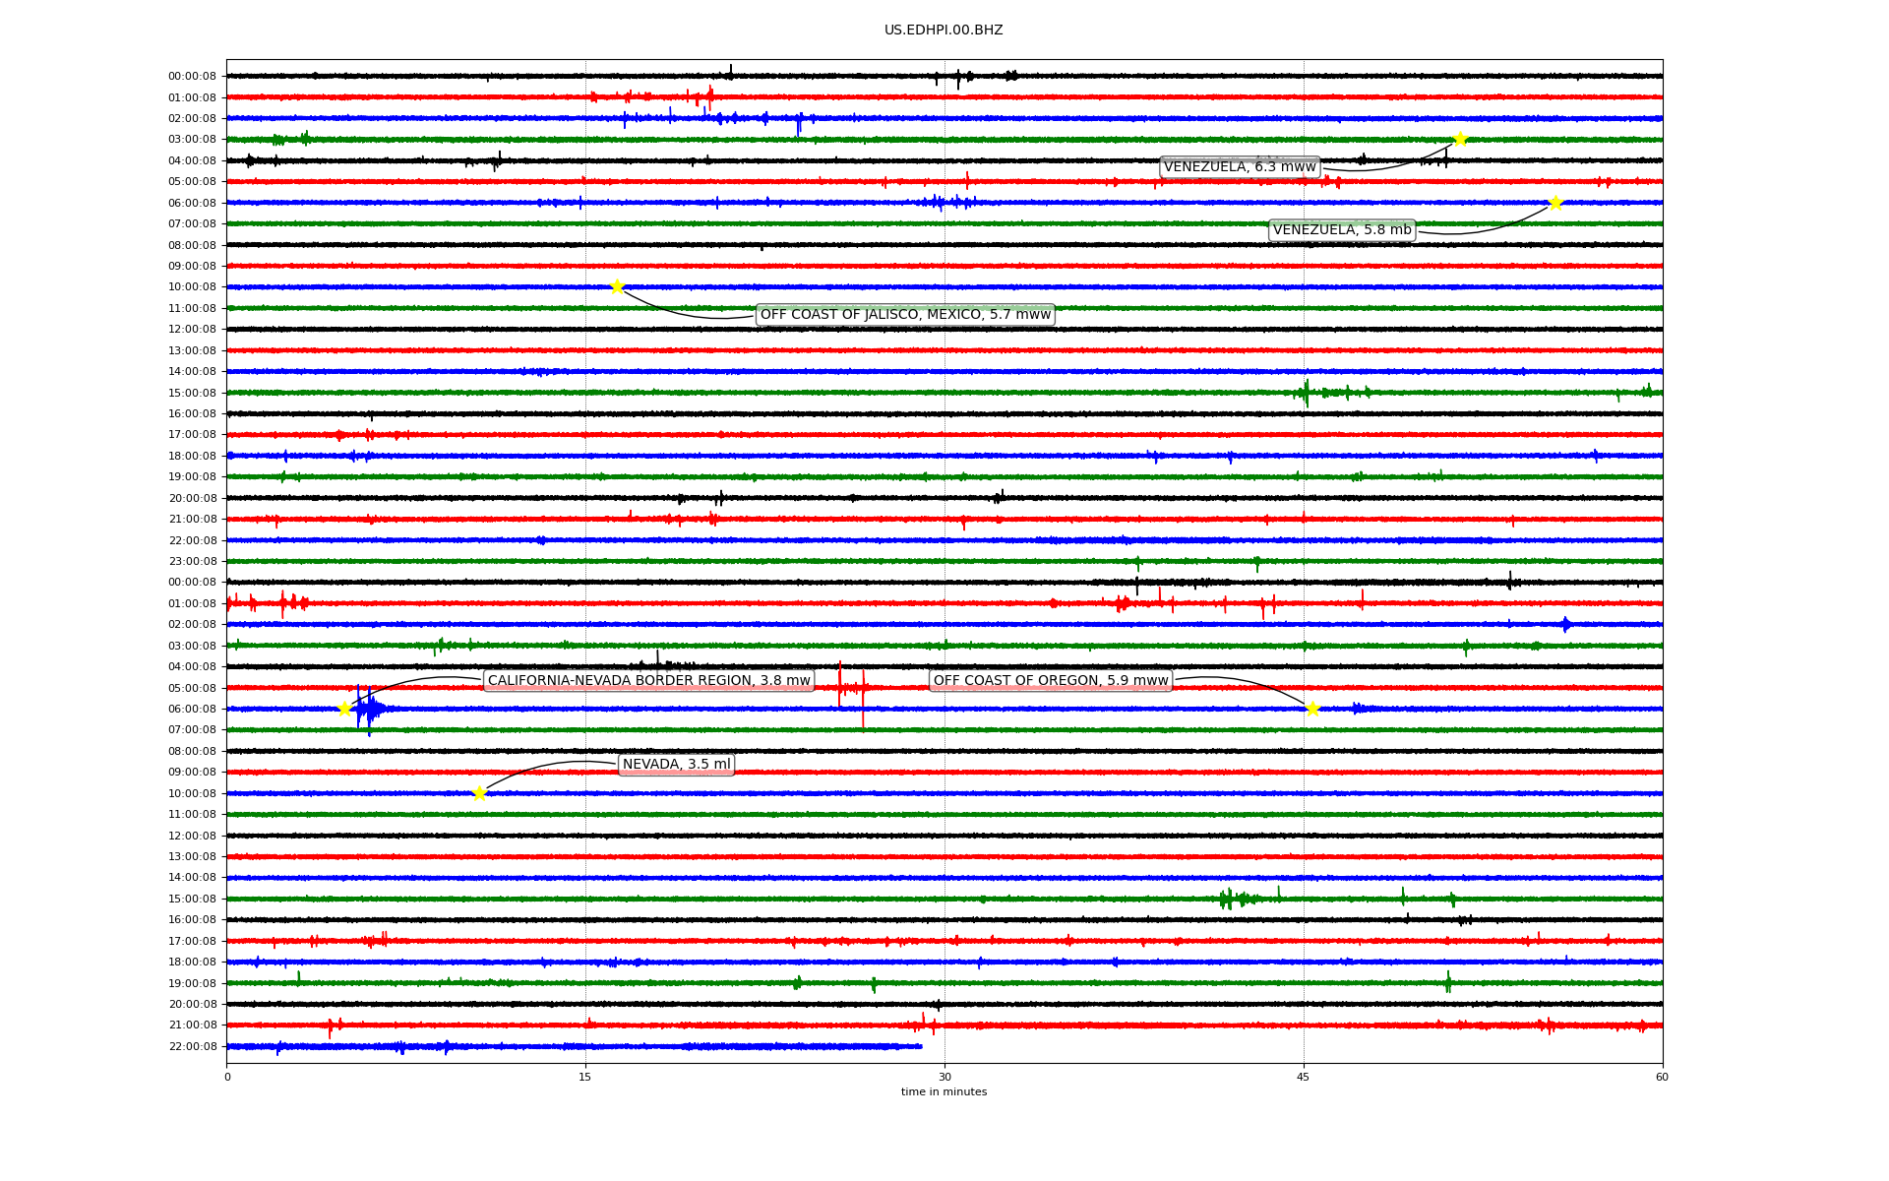Click the Nevada 3.5 ml star marker
1889x1181 pixels.
tap(479, 793)
